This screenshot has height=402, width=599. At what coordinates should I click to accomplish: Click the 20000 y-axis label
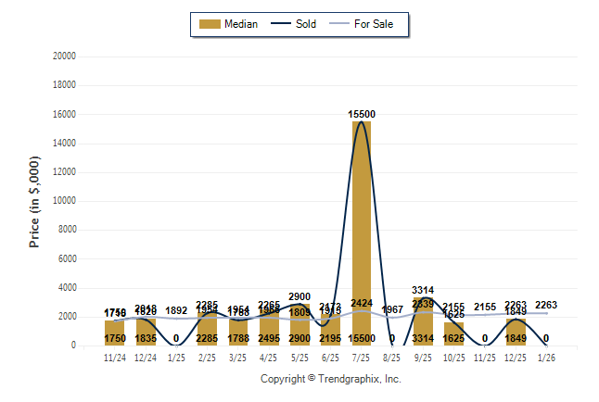click(x=63, y=57)
